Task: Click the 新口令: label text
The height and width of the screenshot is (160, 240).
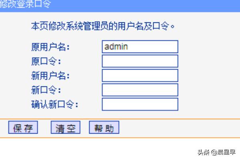Action: point(46,90)
